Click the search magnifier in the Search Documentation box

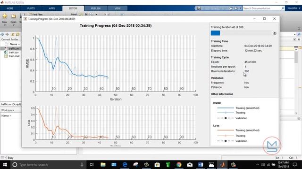coord(283,8)
